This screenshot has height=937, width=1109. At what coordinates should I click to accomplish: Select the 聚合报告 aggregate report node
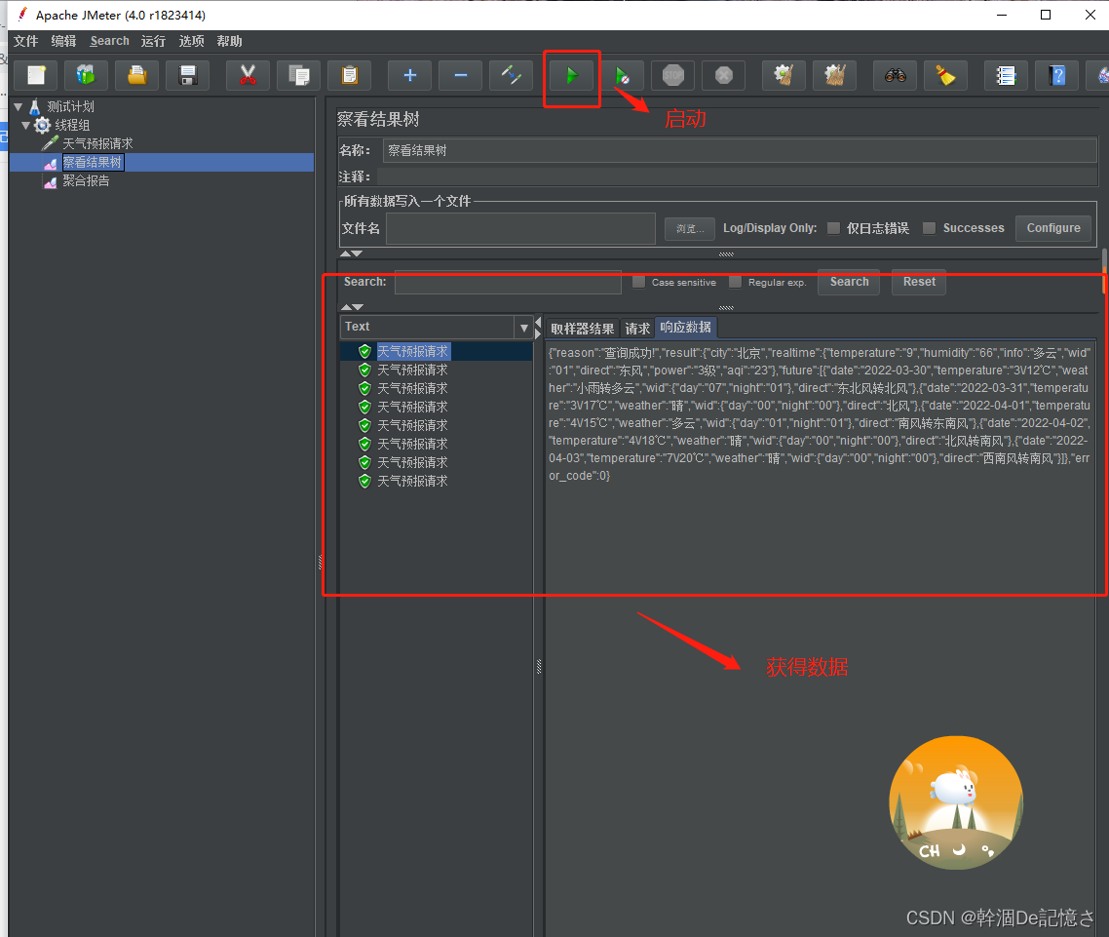point(86,180)
